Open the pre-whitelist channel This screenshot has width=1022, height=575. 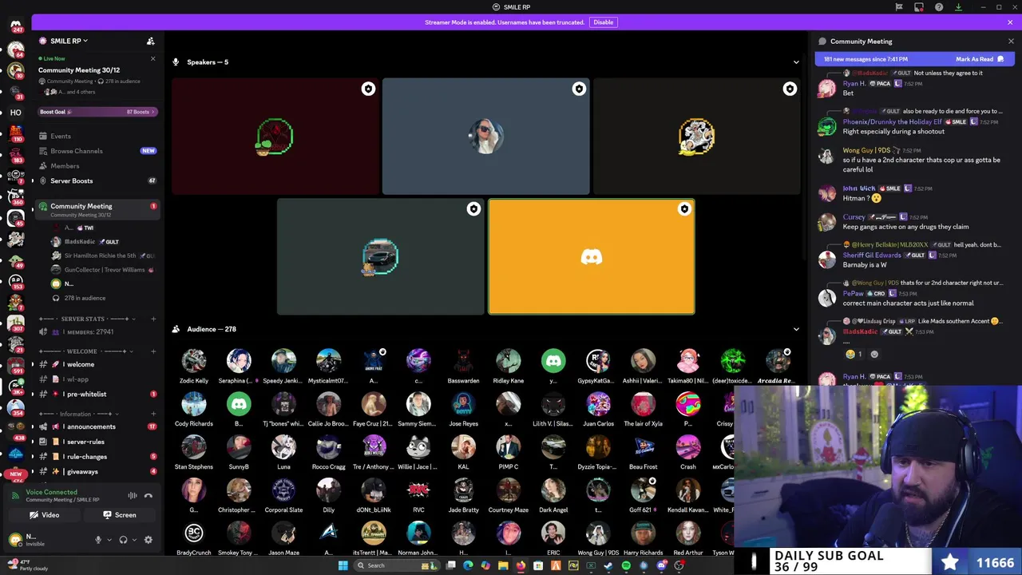96,394
